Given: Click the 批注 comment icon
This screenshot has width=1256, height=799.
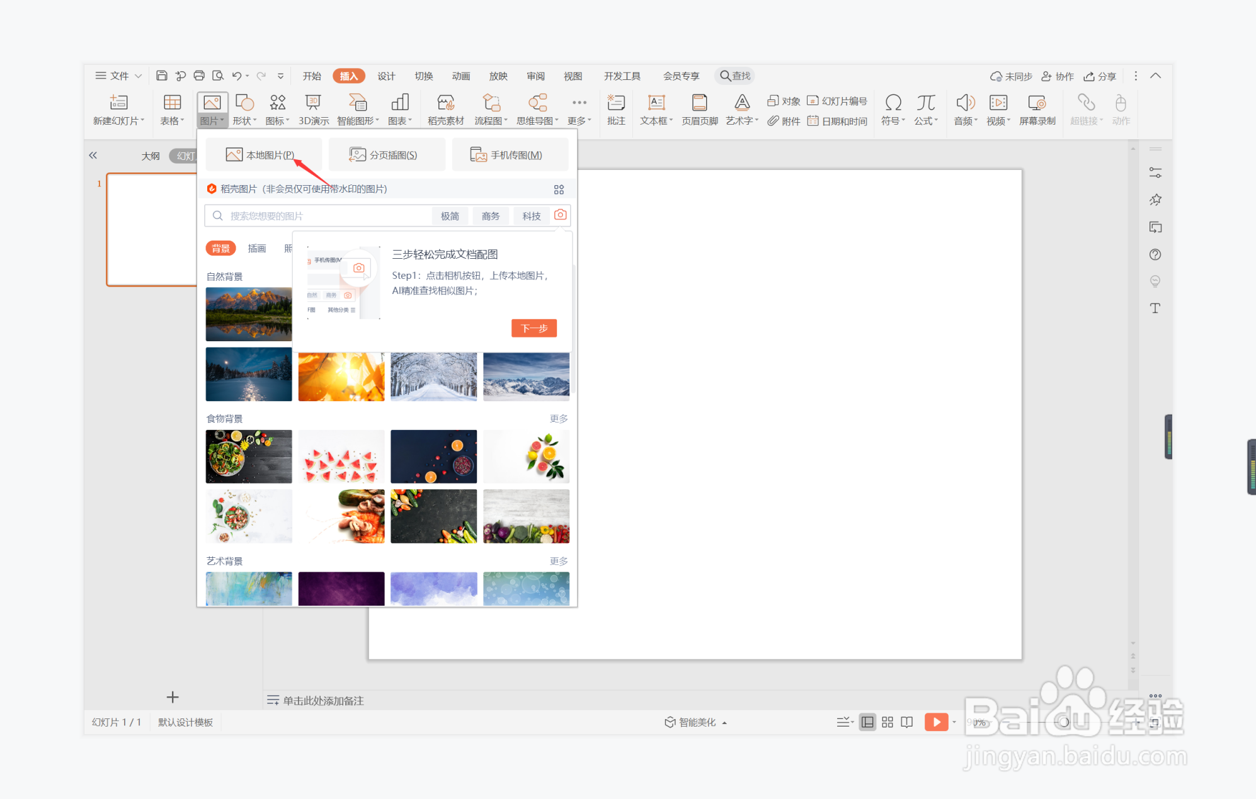Looking at the screenshot, I should tap(615, 110).
